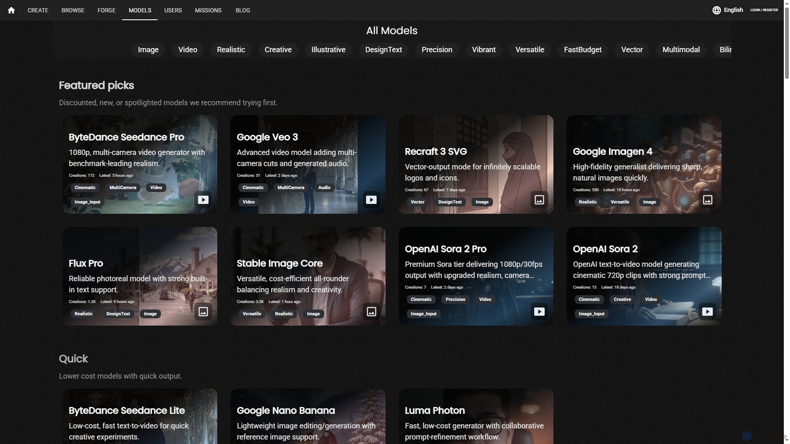Click the "Quick" section heading
790x444 pixels.
(x=73, y=359)
